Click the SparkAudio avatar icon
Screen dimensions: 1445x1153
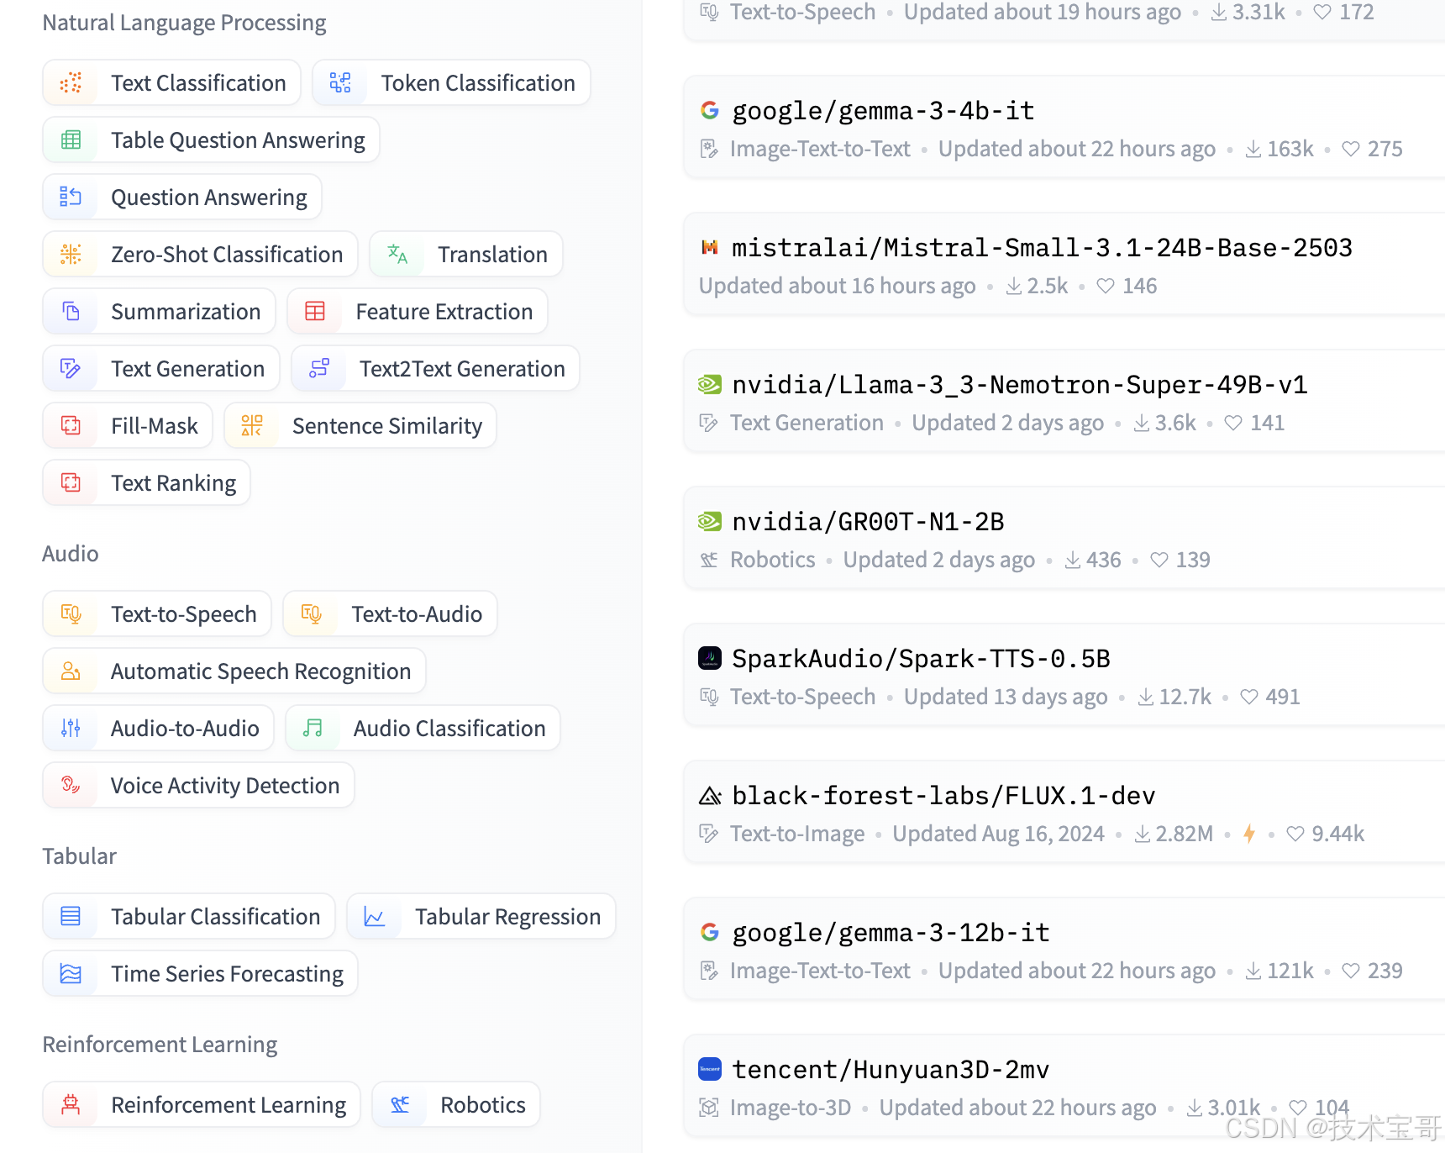[x=710, y=658]
